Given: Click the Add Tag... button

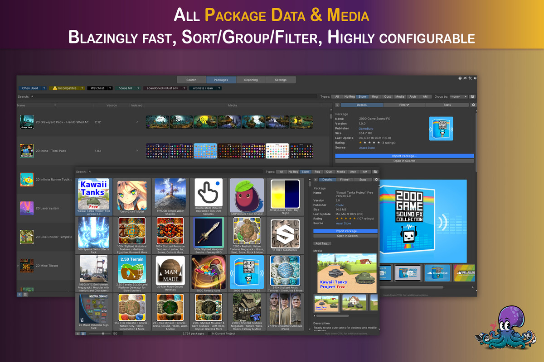Looking at the screenshot, I should pos(323,243).
